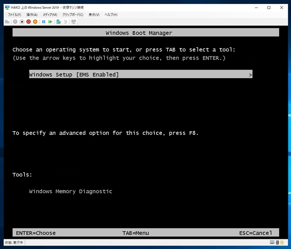
Task: Pause the virtual machine
Action: (x=44, y=22)
